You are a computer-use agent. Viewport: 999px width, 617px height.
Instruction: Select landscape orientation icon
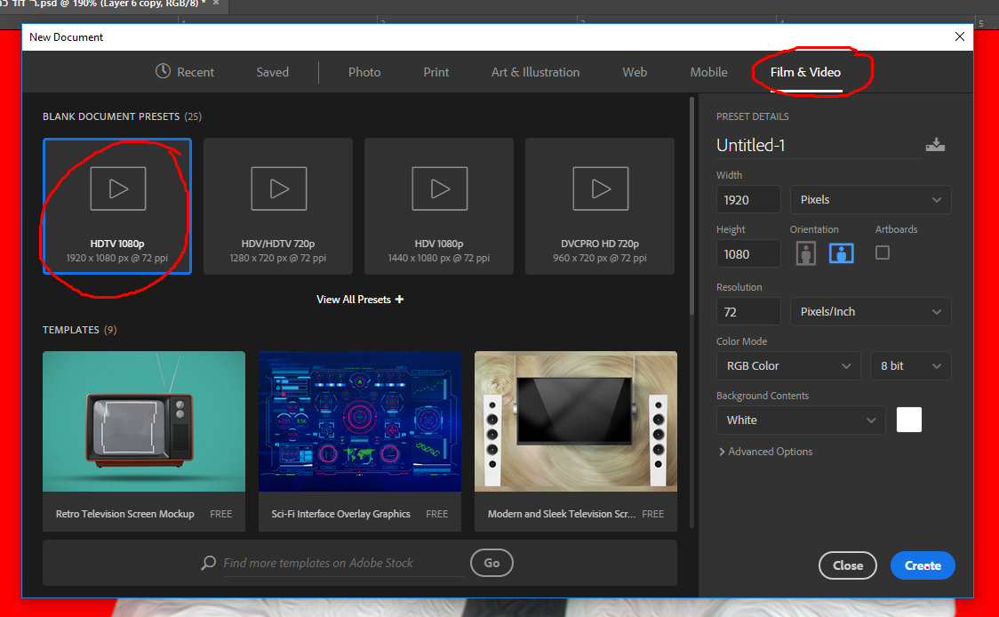point(841,253)
